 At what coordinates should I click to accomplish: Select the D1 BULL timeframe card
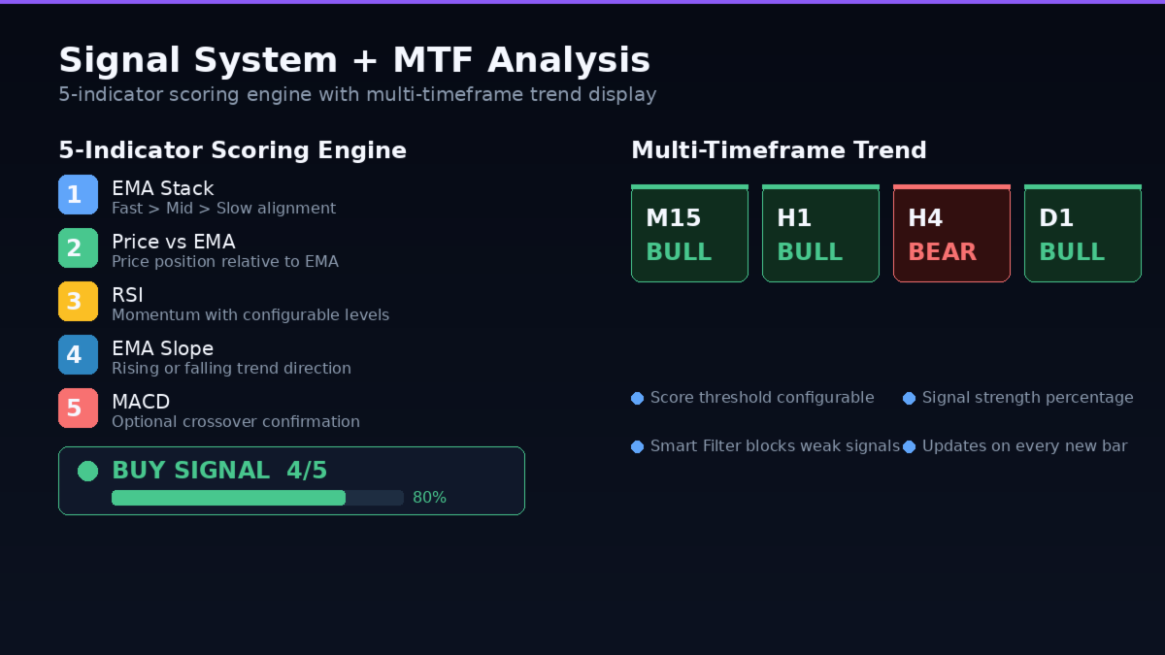(x=1082, y=233)
